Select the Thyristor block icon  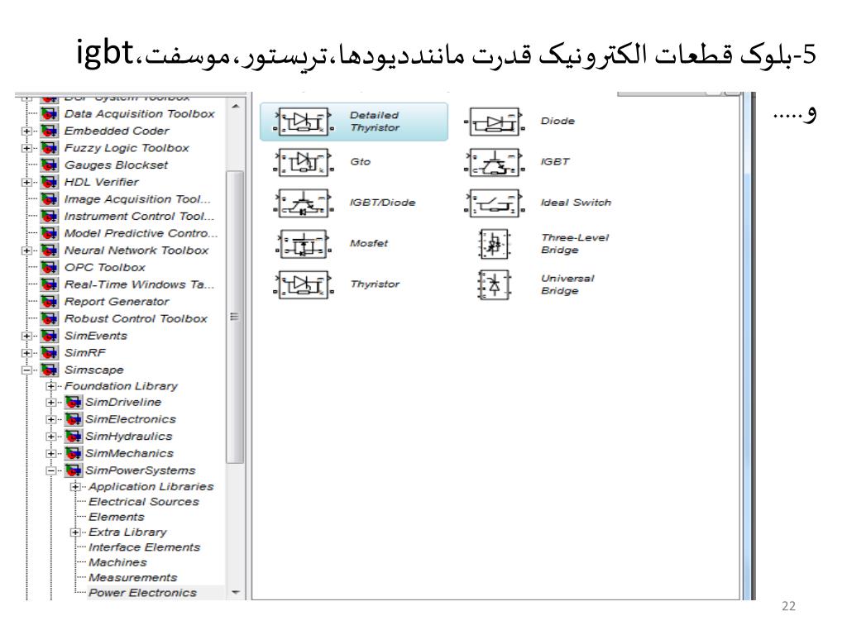(x=304, y=284)
